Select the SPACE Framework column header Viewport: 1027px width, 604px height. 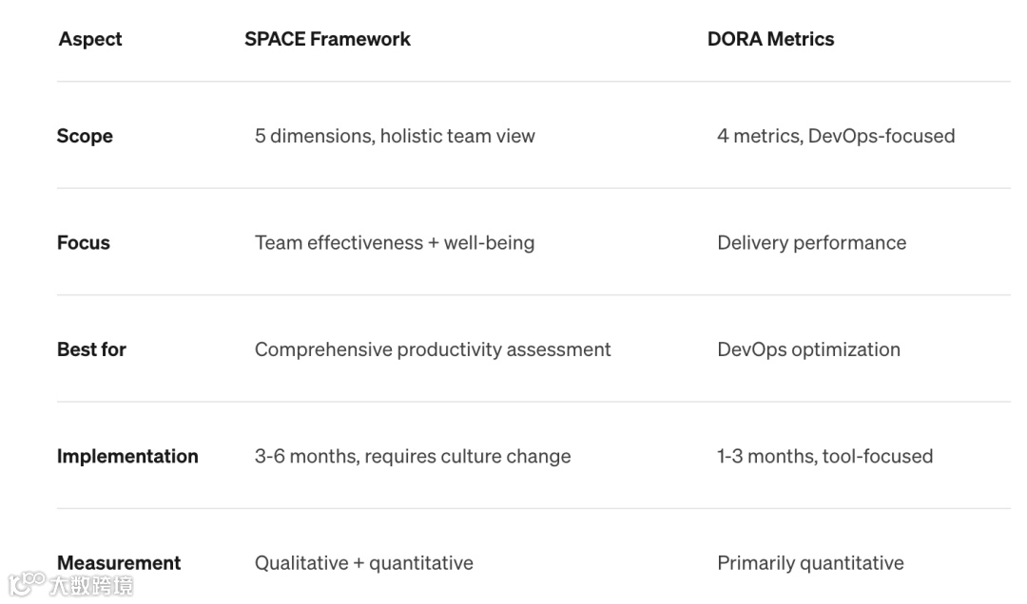pyautogui.click(x=327, y=39)
